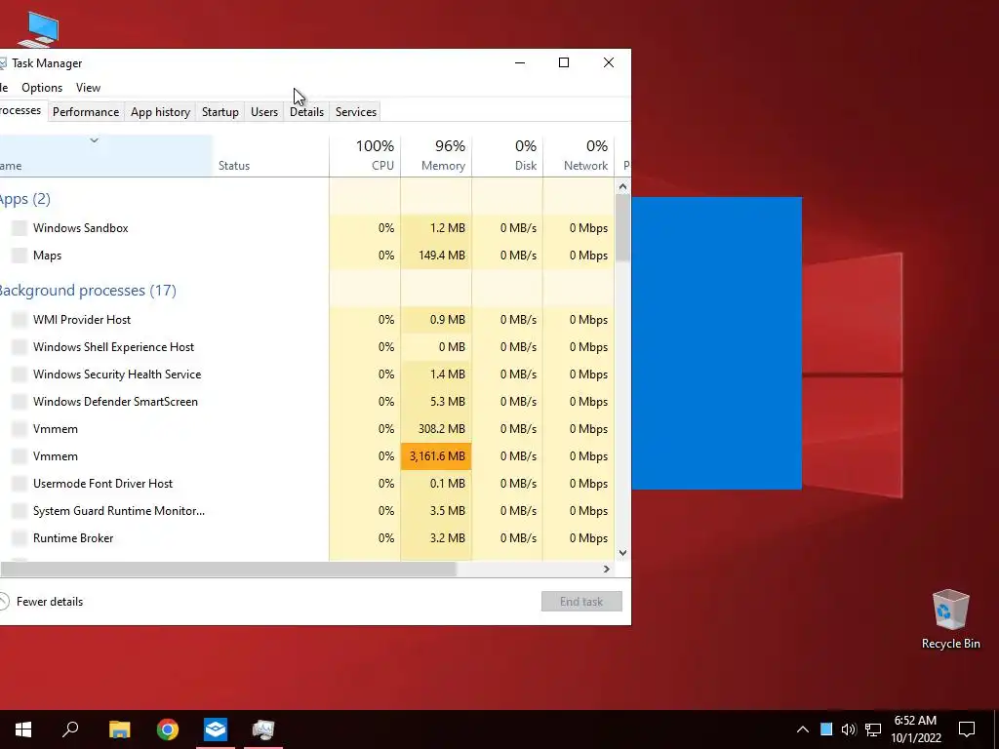Sort by CPU column header
The height and width of the screenshot is (749, 999).
coord(365,155)
